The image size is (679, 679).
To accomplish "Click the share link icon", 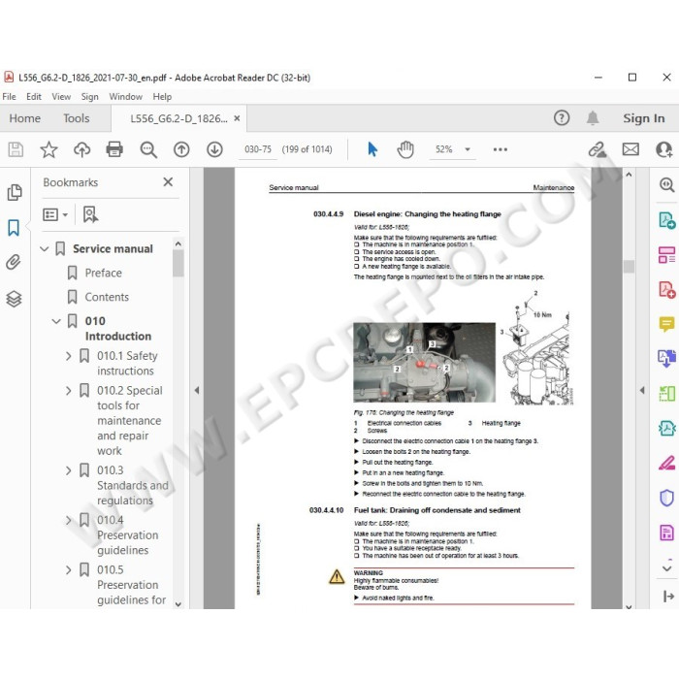I will (x=598, y=149).
